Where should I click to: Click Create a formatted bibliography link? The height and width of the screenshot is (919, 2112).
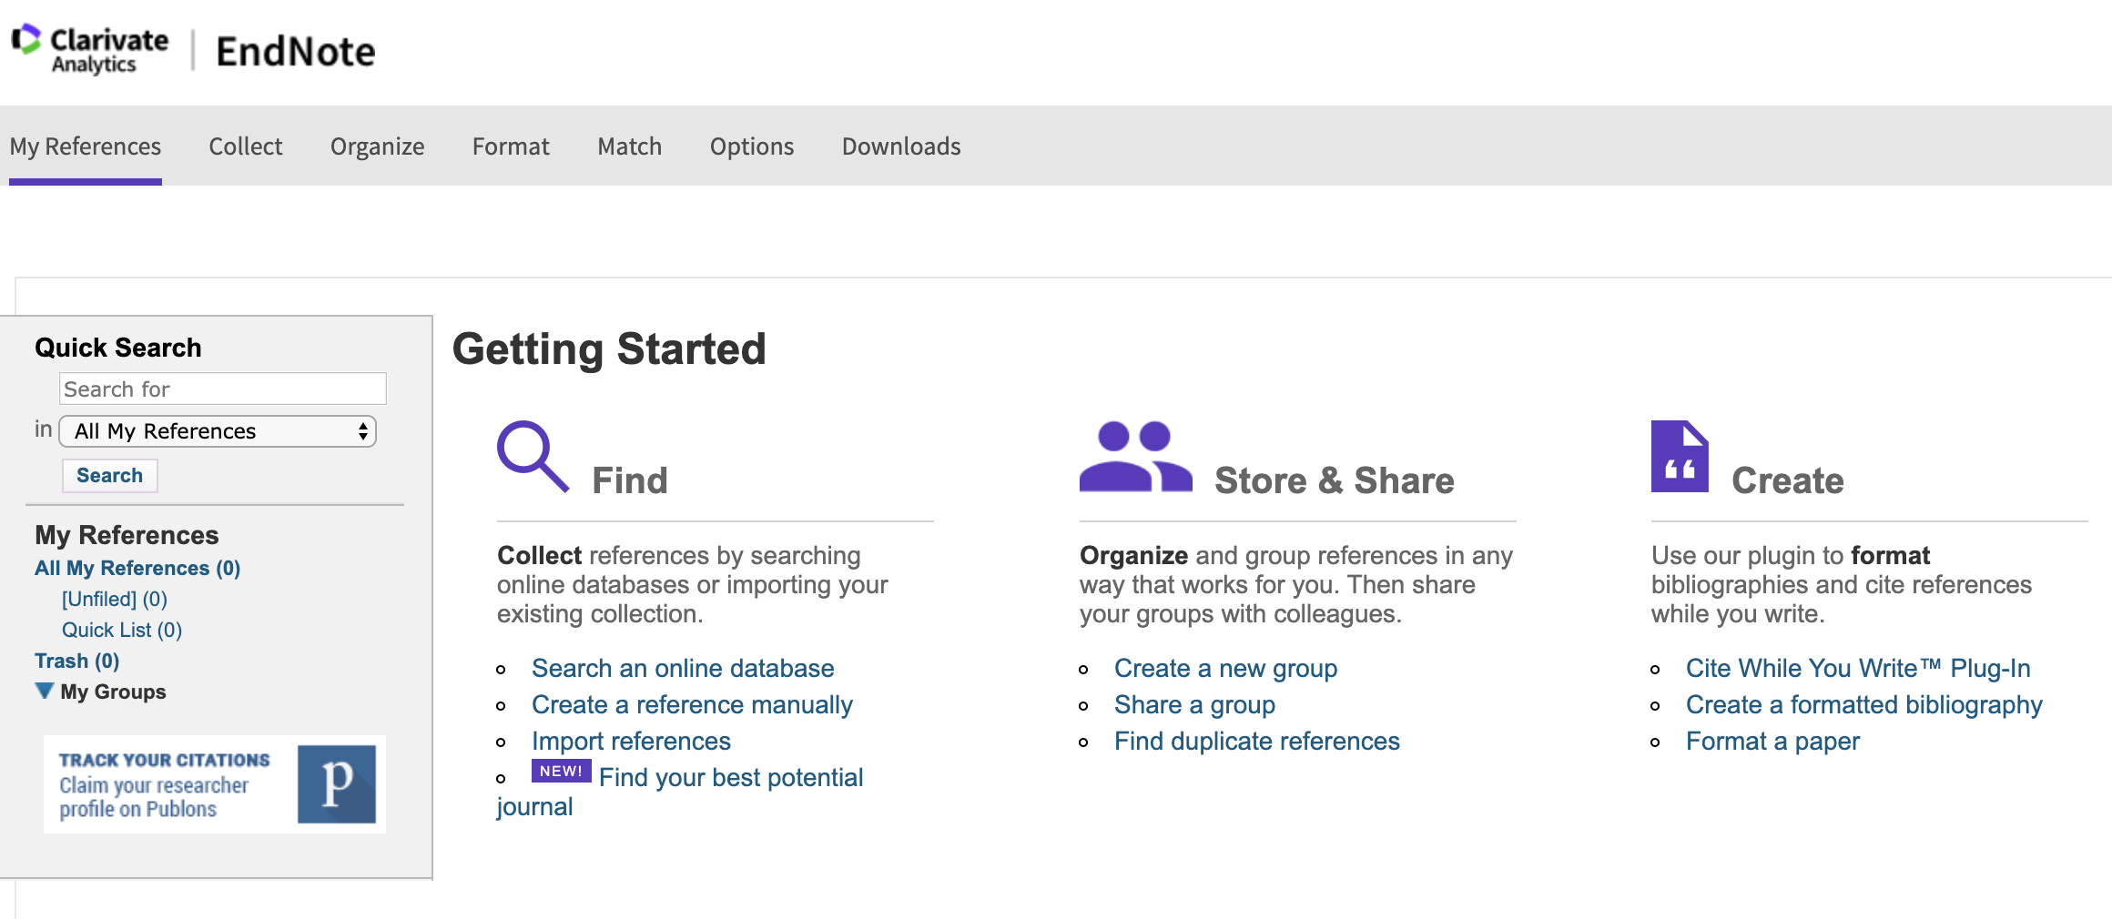(1864, 704)
